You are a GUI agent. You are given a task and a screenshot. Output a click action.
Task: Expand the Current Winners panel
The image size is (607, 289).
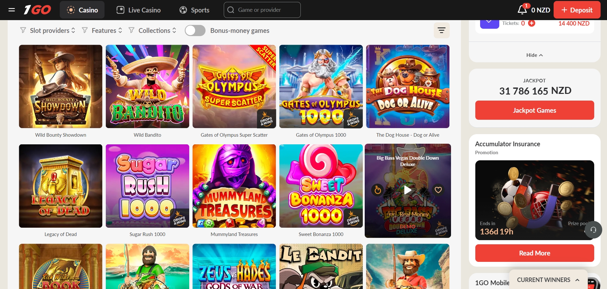coord(548,280)
